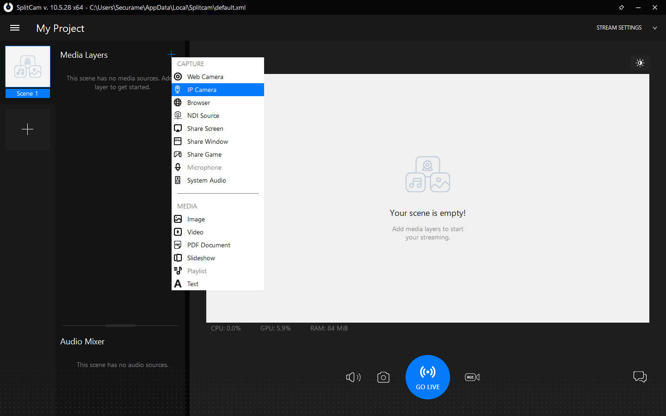Image resolution: width=666 pixels, height=416 pixels.
Task: Click the Video play icon
Action: (x=178, y=232)
